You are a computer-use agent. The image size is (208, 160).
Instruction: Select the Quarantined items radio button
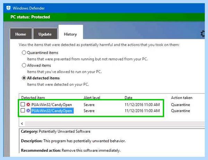[24, 53]
